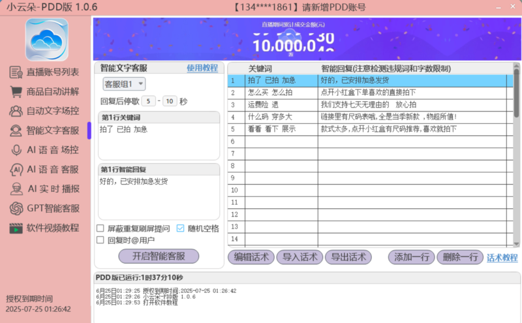
Task: Uncheck 随机空格 checkbox
Action: pyautogui.click(x=180, y=228)
